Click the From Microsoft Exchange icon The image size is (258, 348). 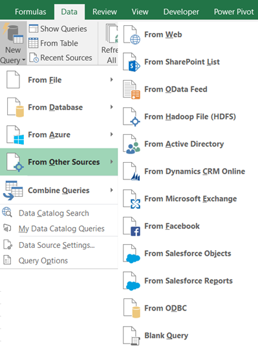pos(131,199)
